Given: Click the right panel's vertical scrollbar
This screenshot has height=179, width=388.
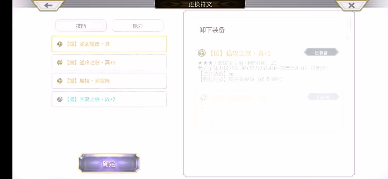Looking at the screenshot, I should point(349,28).
